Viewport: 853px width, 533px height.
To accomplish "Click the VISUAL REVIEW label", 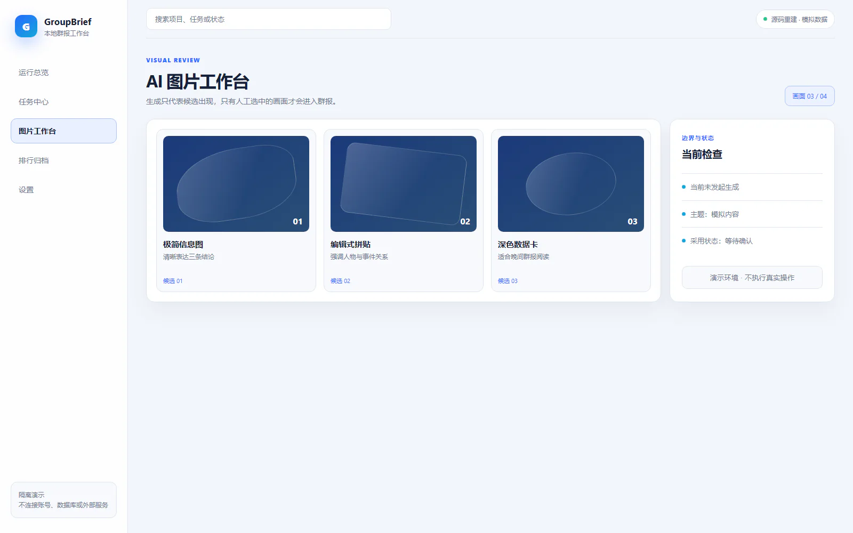I will pyautogui.click(x=173, y=60).
